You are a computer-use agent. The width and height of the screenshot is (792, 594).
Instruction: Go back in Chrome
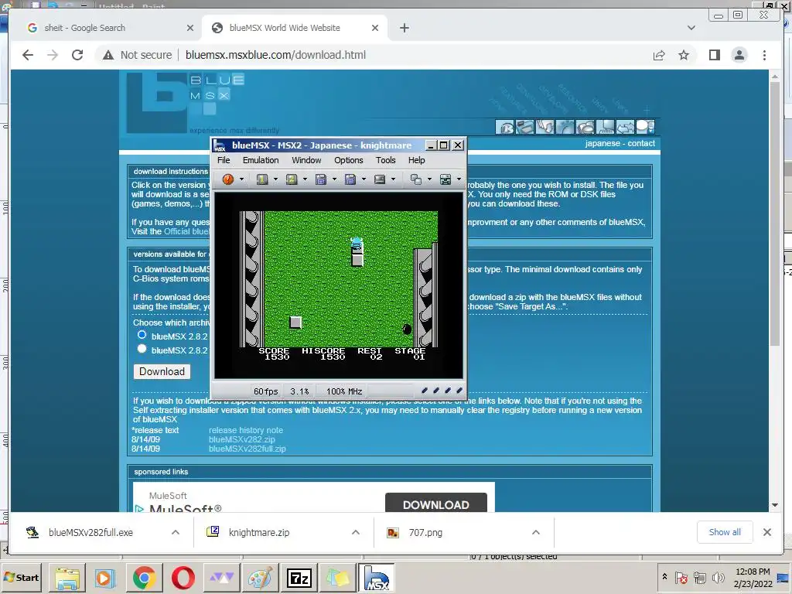click(28, 55)
